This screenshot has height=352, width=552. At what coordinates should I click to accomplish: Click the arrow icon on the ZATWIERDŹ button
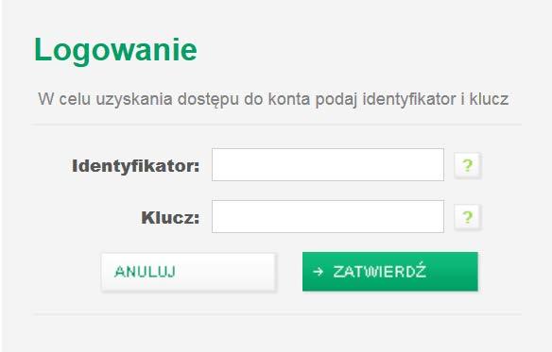click(318, 272)
